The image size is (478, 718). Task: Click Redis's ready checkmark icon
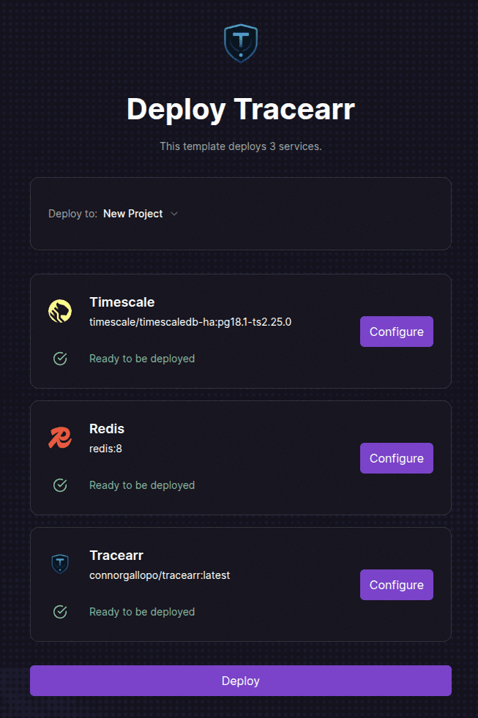[x=61, y=485]
